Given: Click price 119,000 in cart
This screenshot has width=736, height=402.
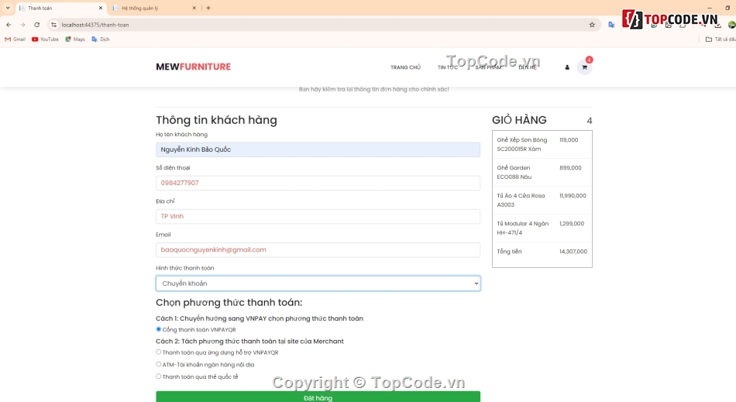Looking at the screenshot, I should click(x=569, y=139).
